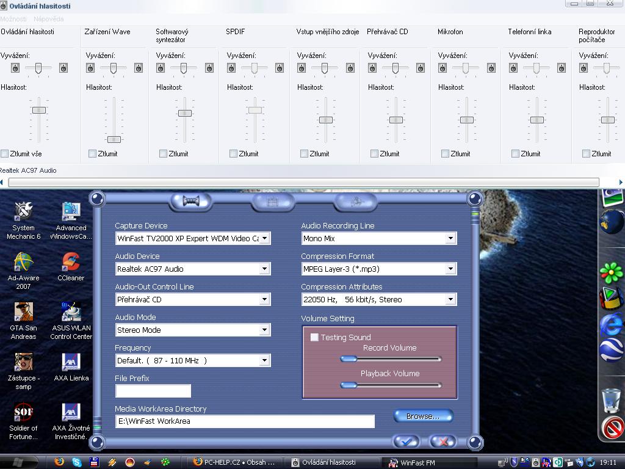Viewport: 625px width, 469px height.
Task: Switch to PC-HELP.CZ taskbar window
Action: [x=234, y=462]
